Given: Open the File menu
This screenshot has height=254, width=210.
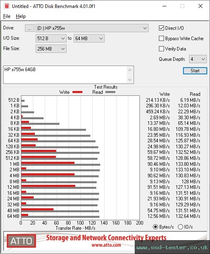Looking at the screenshot, I should pos(7,16).
